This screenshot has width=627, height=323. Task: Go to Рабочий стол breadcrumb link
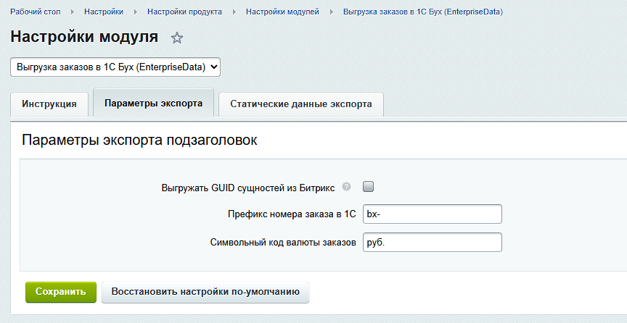pyautogui.click(x=36, y=12)
